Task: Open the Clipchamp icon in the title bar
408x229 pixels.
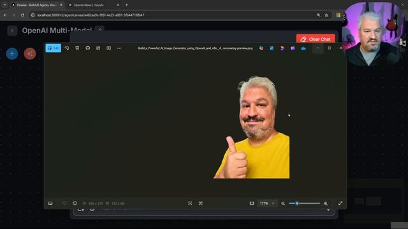Action: point(282,48)
